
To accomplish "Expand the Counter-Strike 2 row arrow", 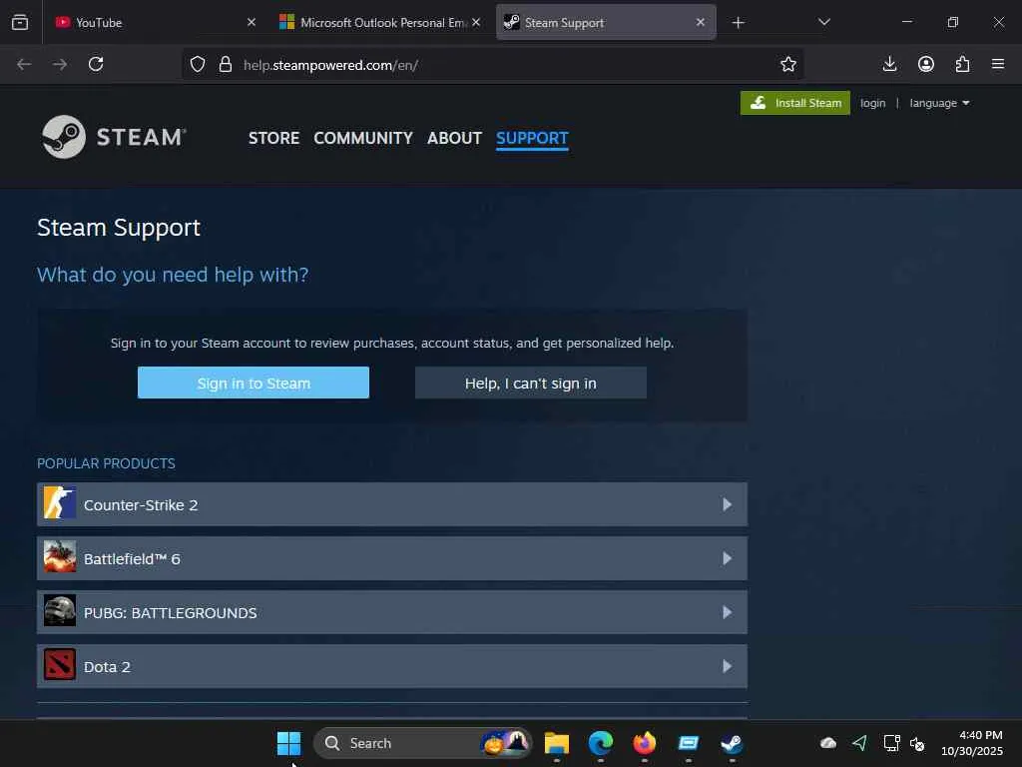I will pos(727,504).
